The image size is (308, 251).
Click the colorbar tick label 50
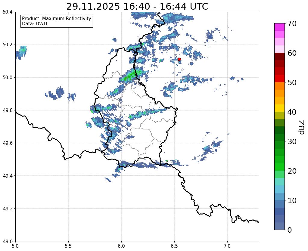(x=292, y=82)
